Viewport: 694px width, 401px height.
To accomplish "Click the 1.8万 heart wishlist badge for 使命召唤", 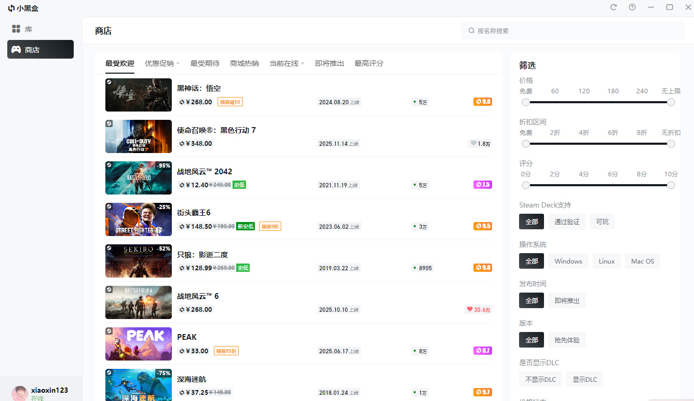I will point(480,144).
